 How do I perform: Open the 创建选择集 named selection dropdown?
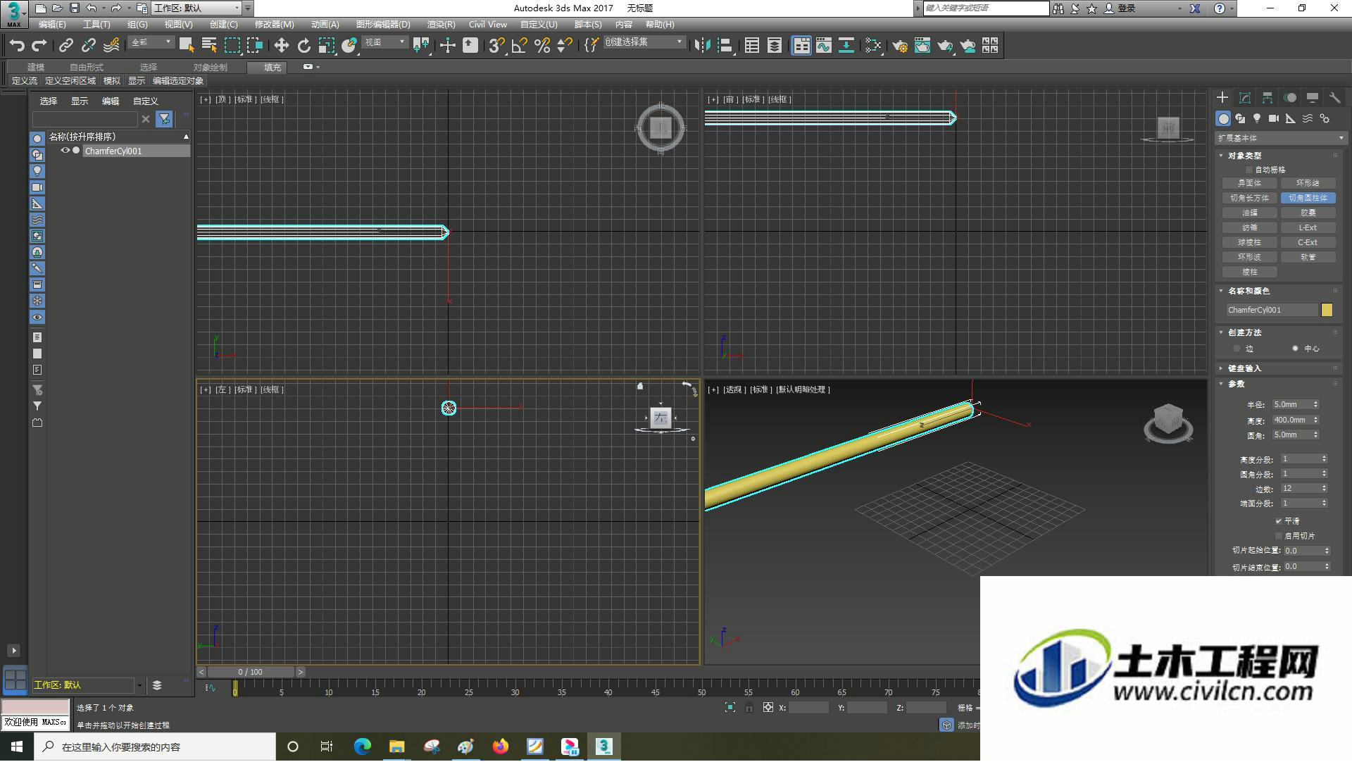(644, 42)
